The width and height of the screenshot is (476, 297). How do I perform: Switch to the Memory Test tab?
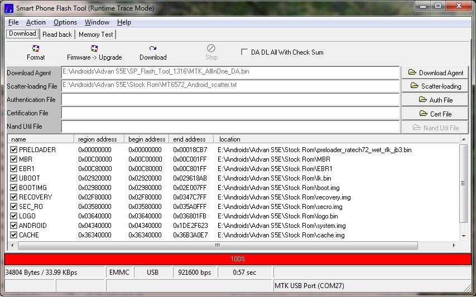pyautogui.click(x=95, y=35)
